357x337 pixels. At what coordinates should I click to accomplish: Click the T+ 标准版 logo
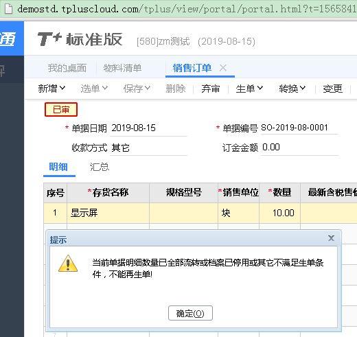pos(80,39)
